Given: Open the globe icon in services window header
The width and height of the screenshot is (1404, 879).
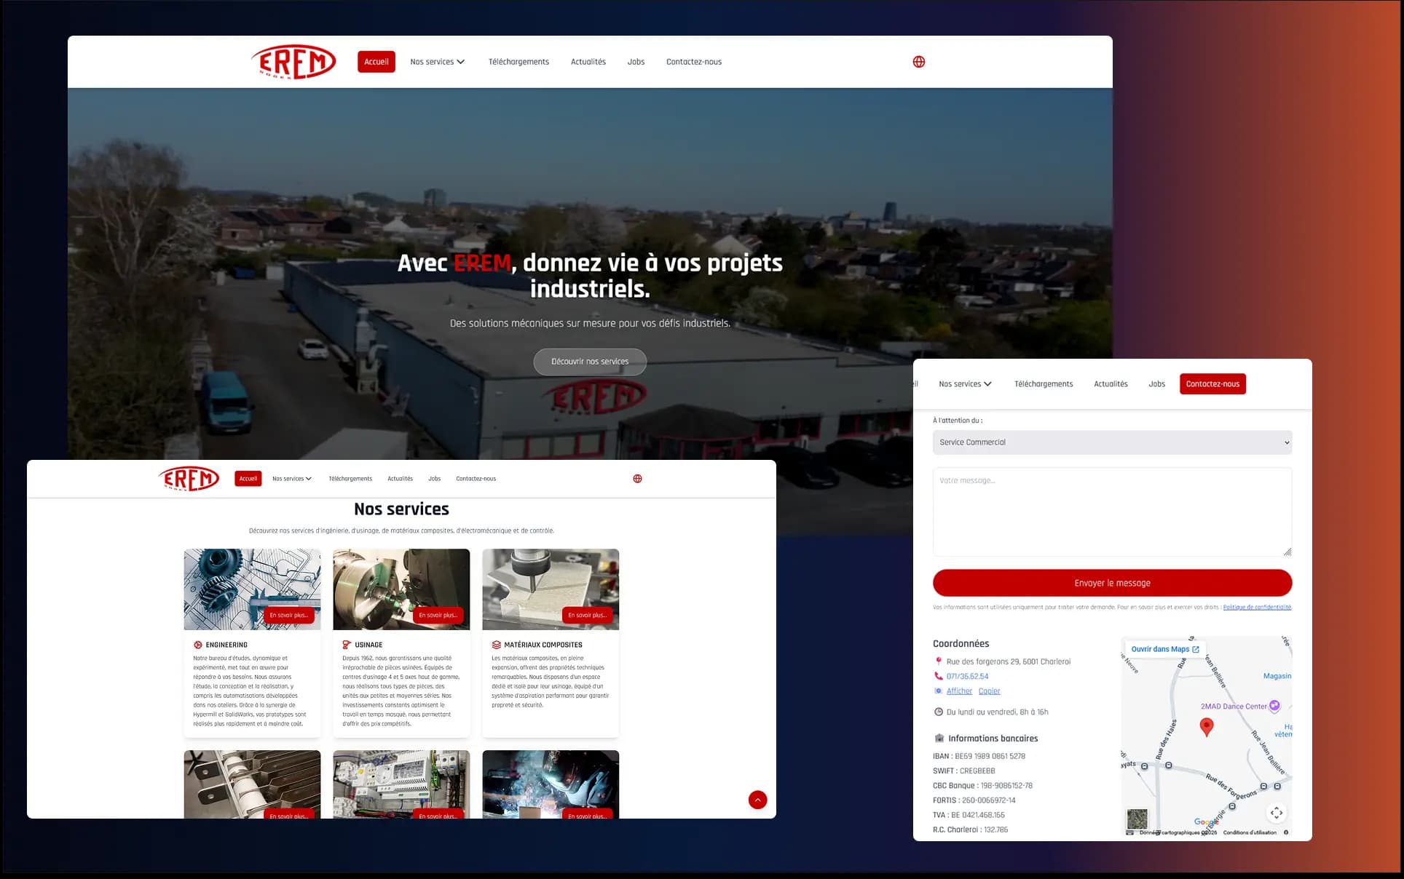Looking at the screenshot, I should 637,479.
